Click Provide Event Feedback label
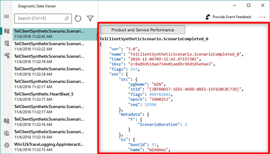 coord(232,17)
